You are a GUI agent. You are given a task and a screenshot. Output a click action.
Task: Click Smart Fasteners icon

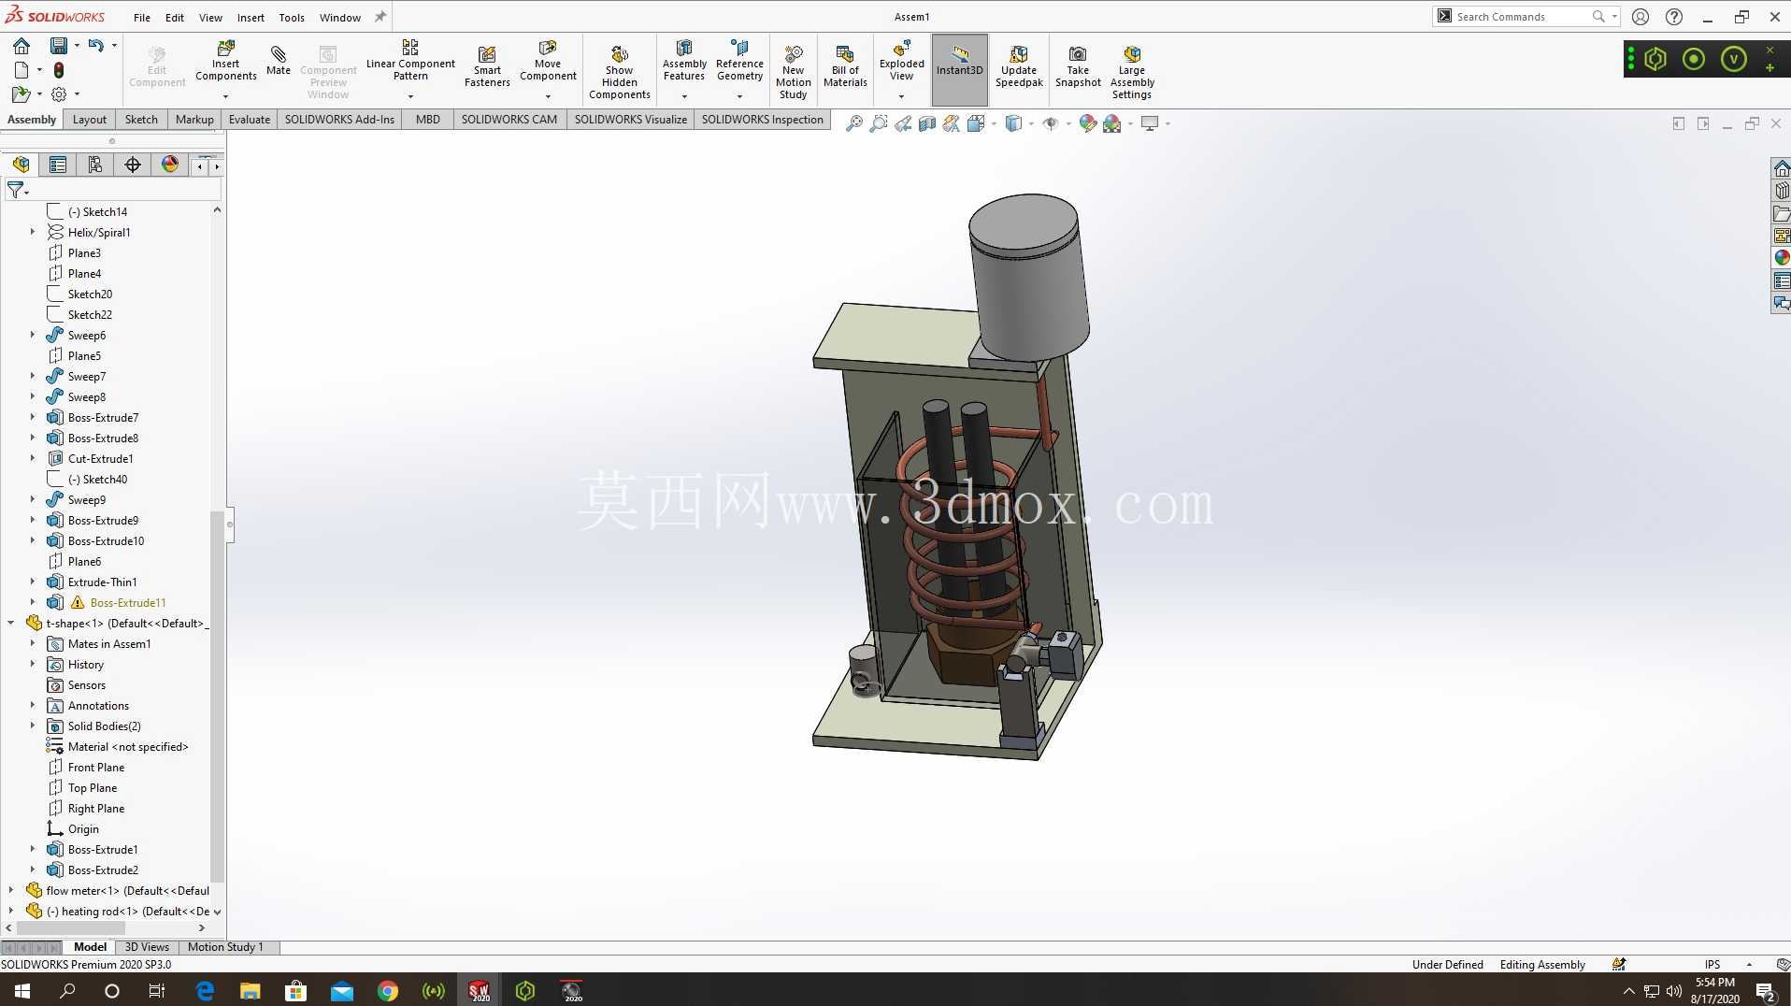[487, 66]
